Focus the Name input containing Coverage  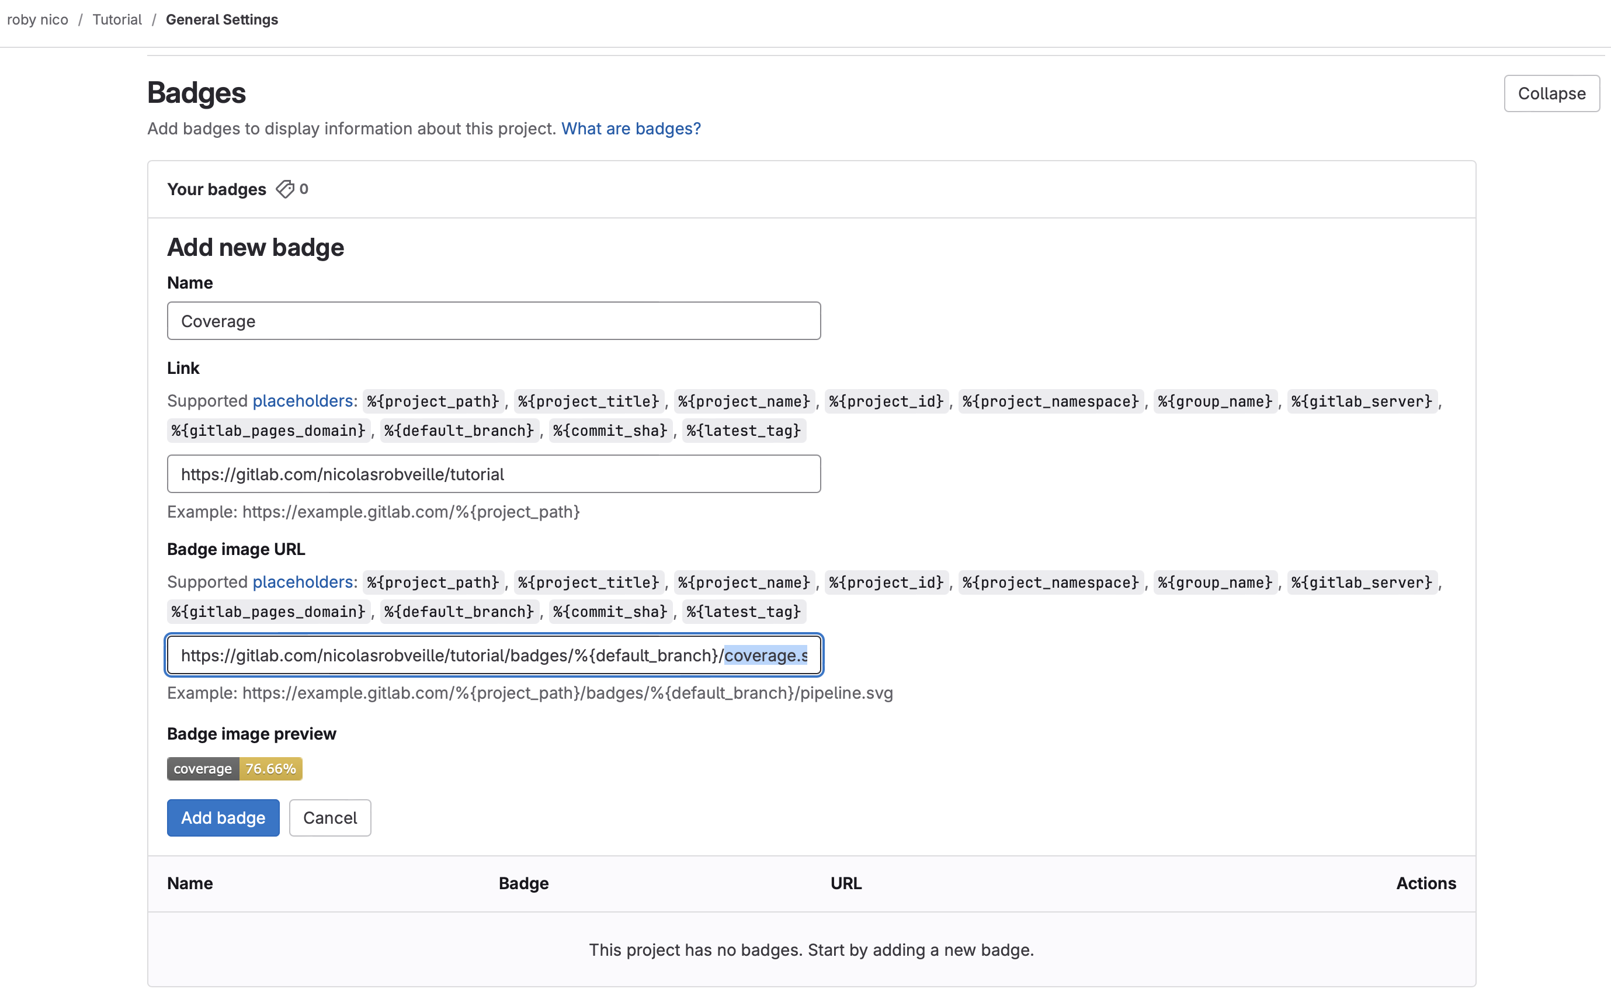494,321
